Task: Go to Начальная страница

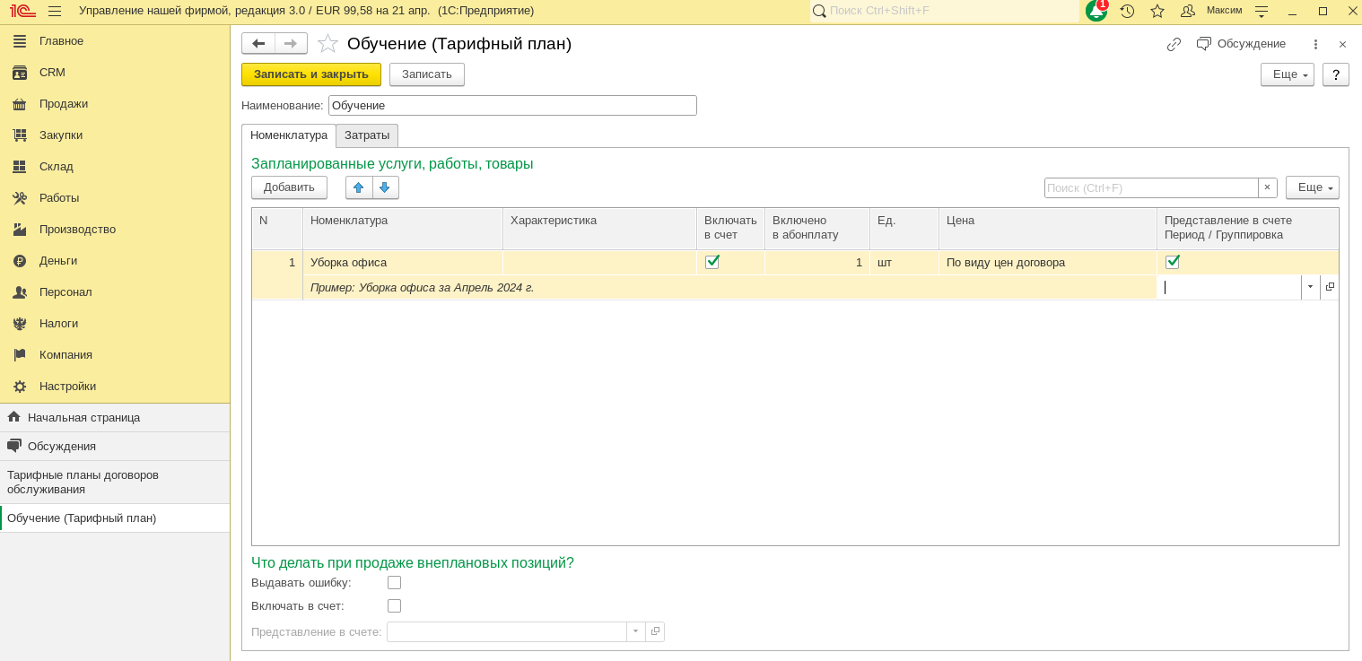Action: click(x=115, y=417)
